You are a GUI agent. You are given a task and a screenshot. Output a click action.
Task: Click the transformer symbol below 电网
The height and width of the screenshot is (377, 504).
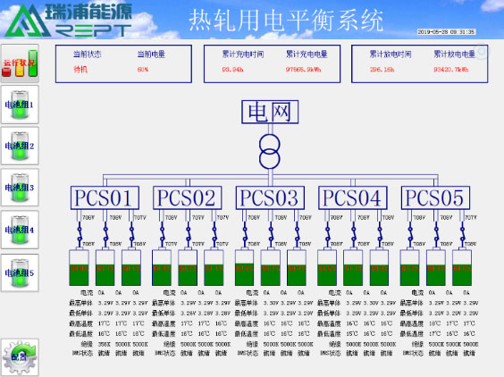coord(270,151)
